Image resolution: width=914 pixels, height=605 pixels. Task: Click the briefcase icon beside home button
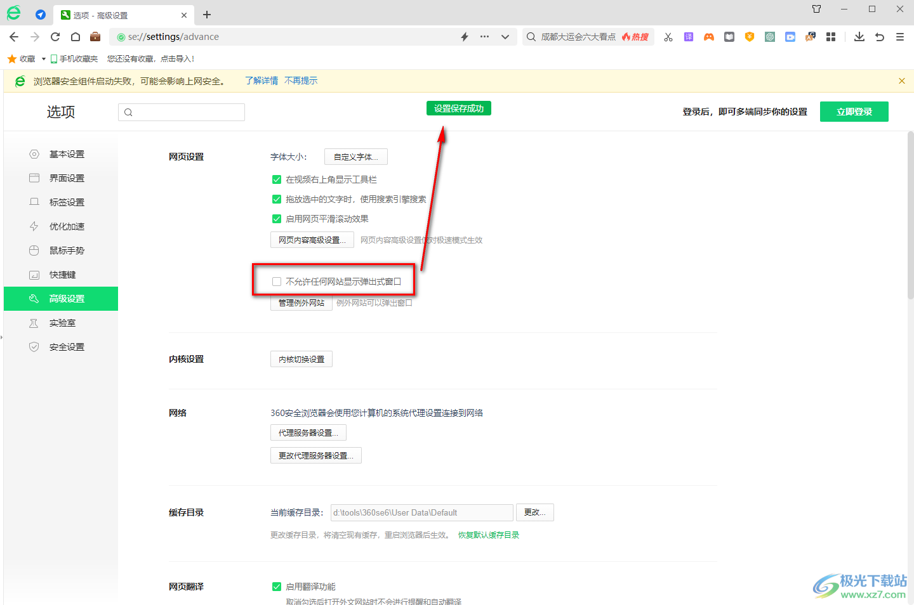tap(95, 37)
